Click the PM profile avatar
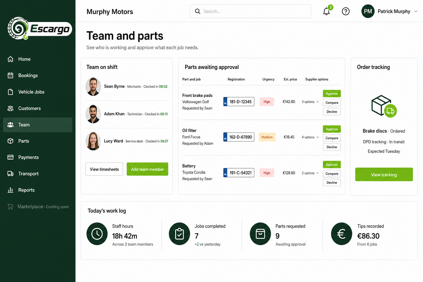The image size is (423, 282). (368, 11)
